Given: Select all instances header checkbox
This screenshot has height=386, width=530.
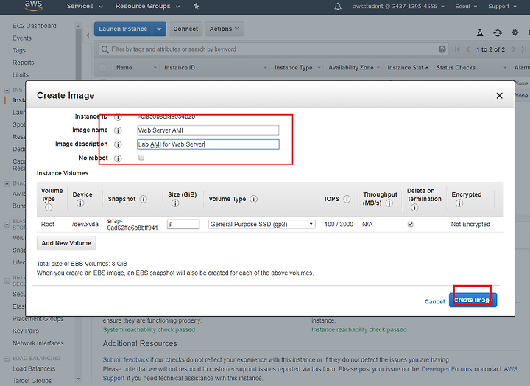Looking at the screenshot, I should click(x=103, y=68).
